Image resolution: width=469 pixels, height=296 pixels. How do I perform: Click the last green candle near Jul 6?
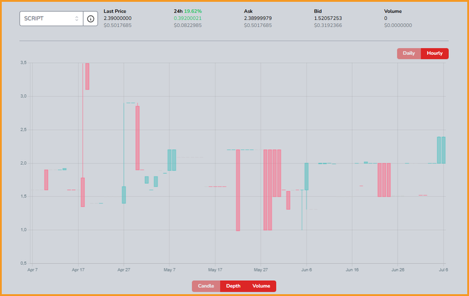pos(443,150)
